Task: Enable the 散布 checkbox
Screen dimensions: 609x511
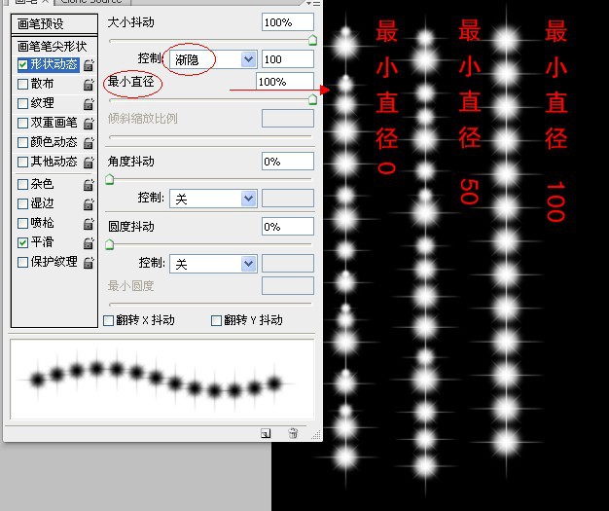Action: pyautogui.click(x=23, y=84)
